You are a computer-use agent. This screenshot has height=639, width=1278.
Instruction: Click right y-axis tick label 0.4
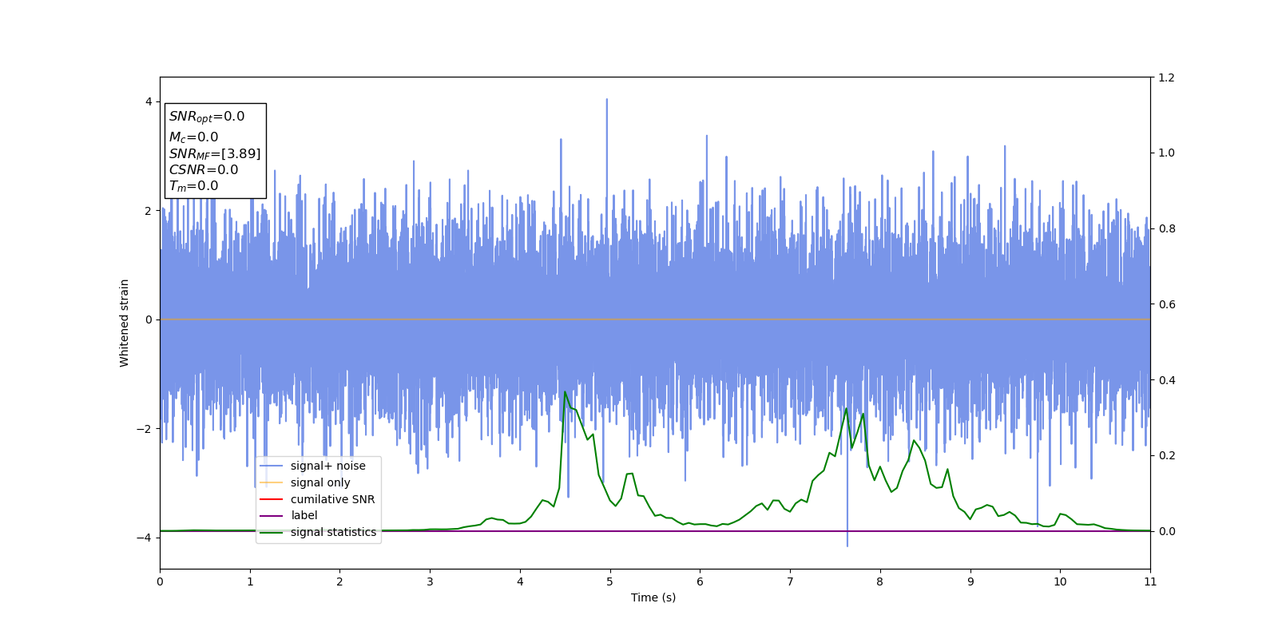1166,380
